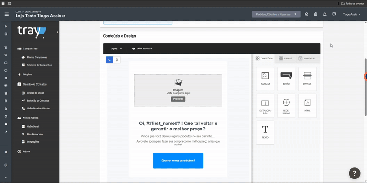
Task: Switch to desktop preview mode
Action: (110, 60)
